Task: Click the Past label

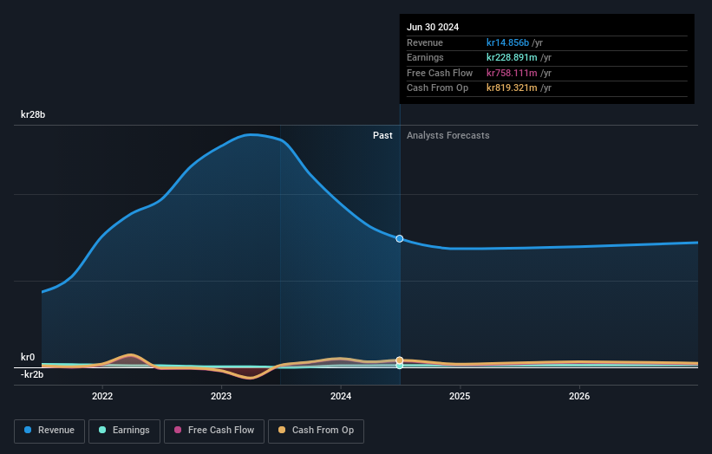Action: point(382,136)
